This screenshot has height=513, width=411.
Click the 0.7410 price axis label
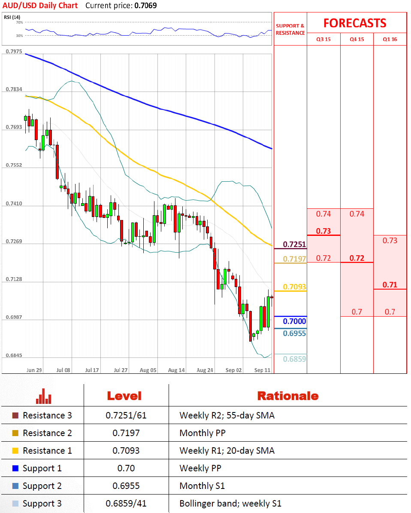pyautogui.click(x=14, y=204)
